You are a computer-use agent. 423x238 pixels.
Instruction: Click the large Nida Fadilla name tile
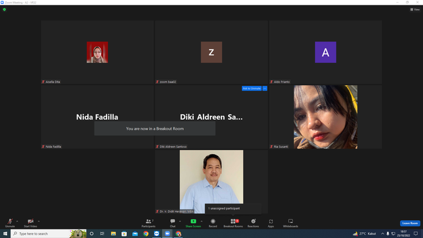pos(97,117)
